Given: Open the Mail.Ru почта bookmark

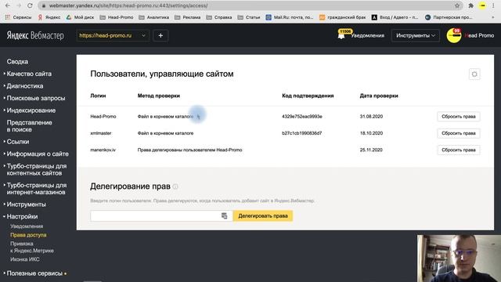Looking at the screenshot, I should click(290, 17).
